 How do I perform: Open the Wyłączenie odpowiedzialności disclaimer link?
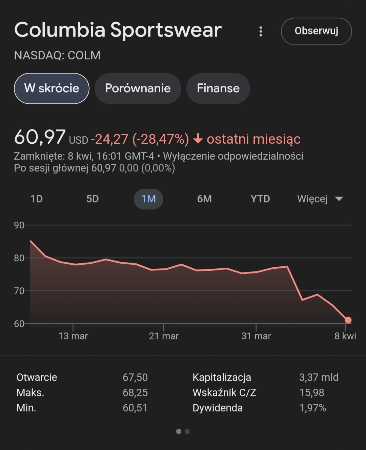pyautogui.click(x=233, y=156)
